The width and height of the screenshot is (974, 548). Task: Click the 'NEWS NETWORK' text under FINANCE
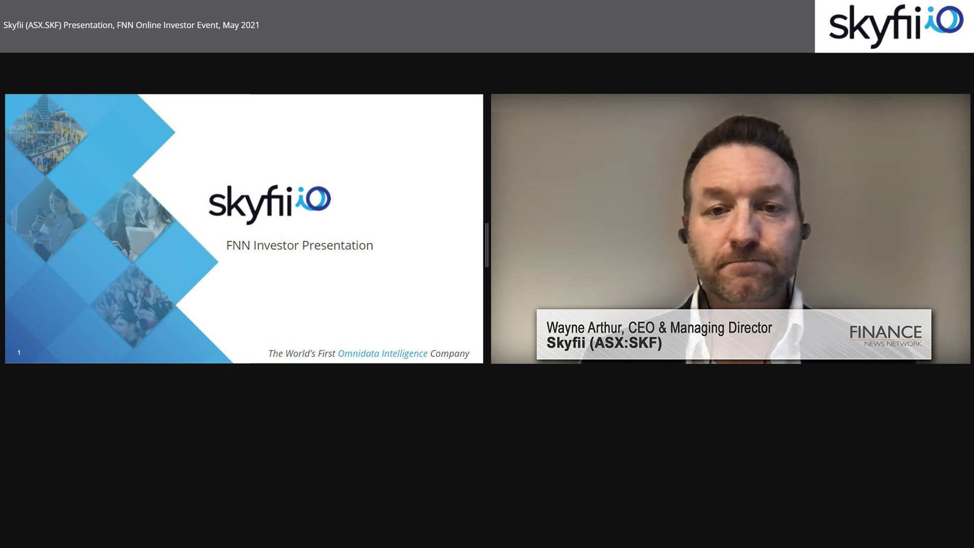pyautogui.click(x=892, y=344)
